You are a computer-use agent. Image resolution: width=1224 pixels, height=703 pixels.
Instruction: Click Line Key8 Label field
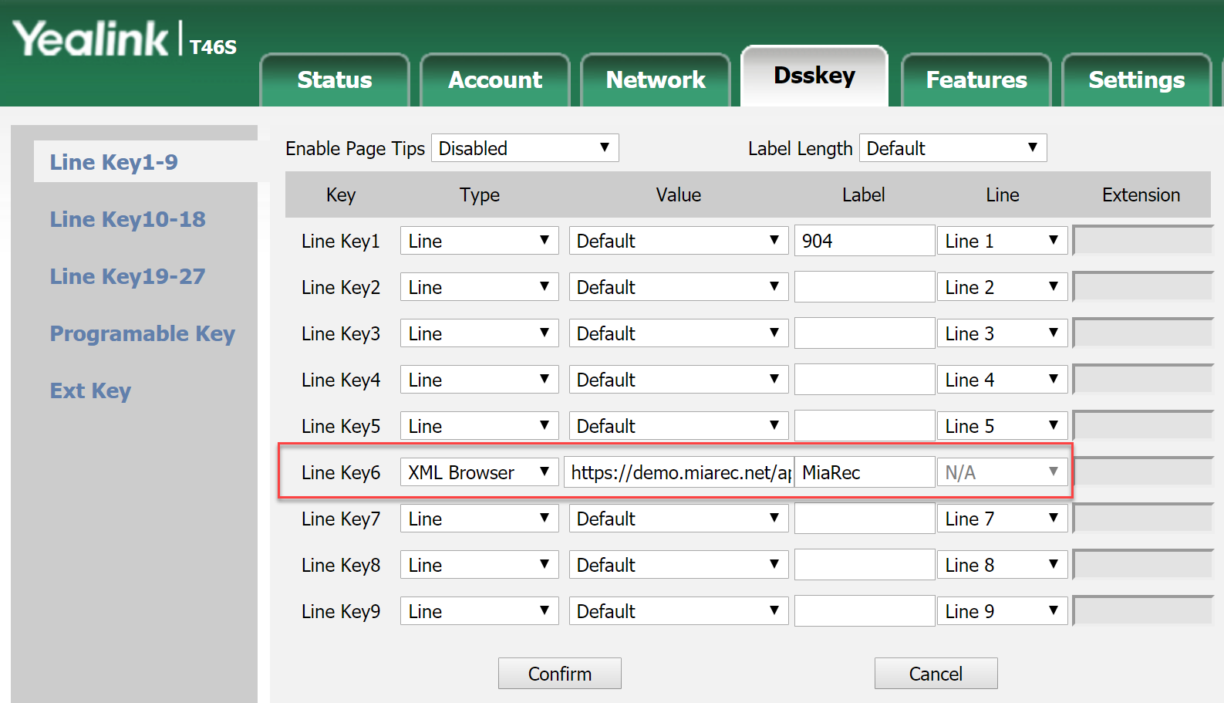point(865,565)
